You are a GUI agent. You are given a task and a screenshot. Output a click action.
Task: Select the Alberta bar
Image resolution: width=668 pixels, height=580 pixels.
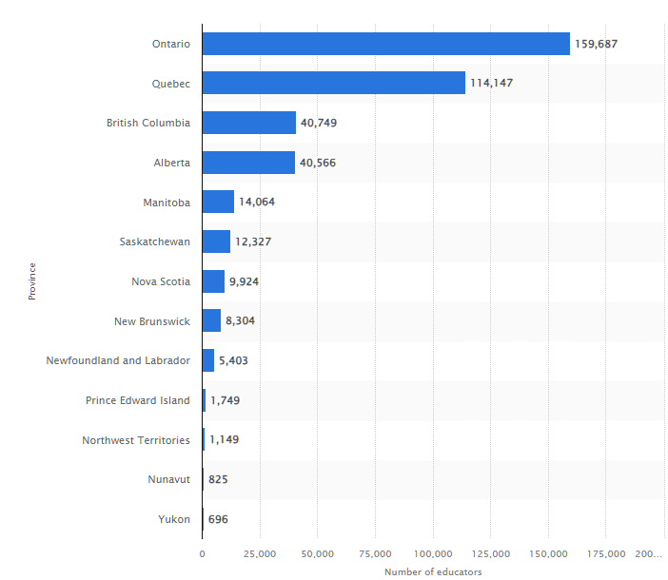(x=248, y=163)
